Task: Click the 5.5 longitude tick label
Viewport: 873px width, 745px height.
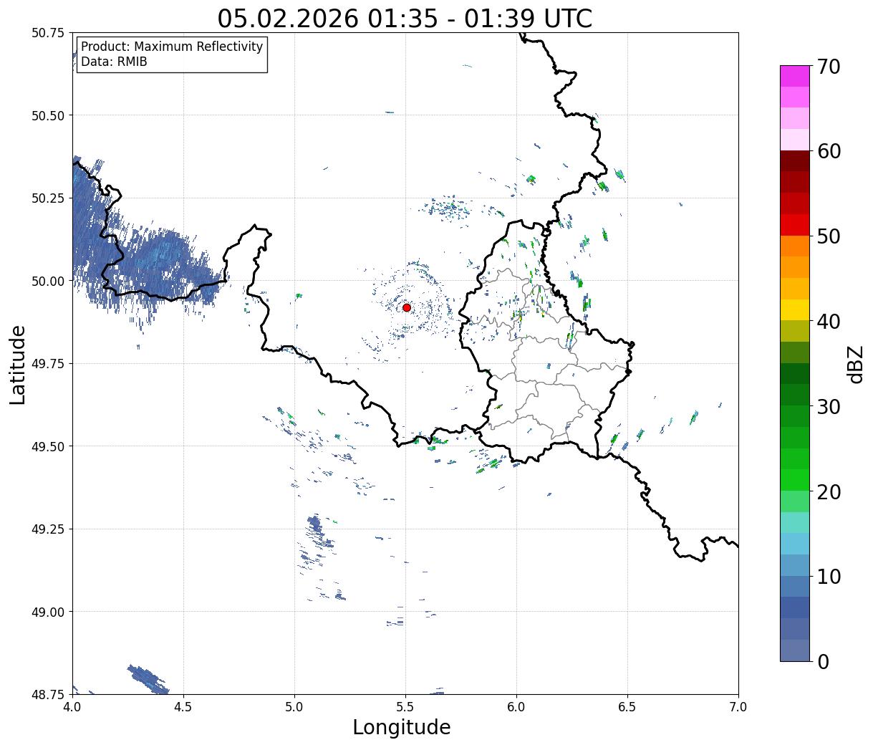Action: coord(405,706)
